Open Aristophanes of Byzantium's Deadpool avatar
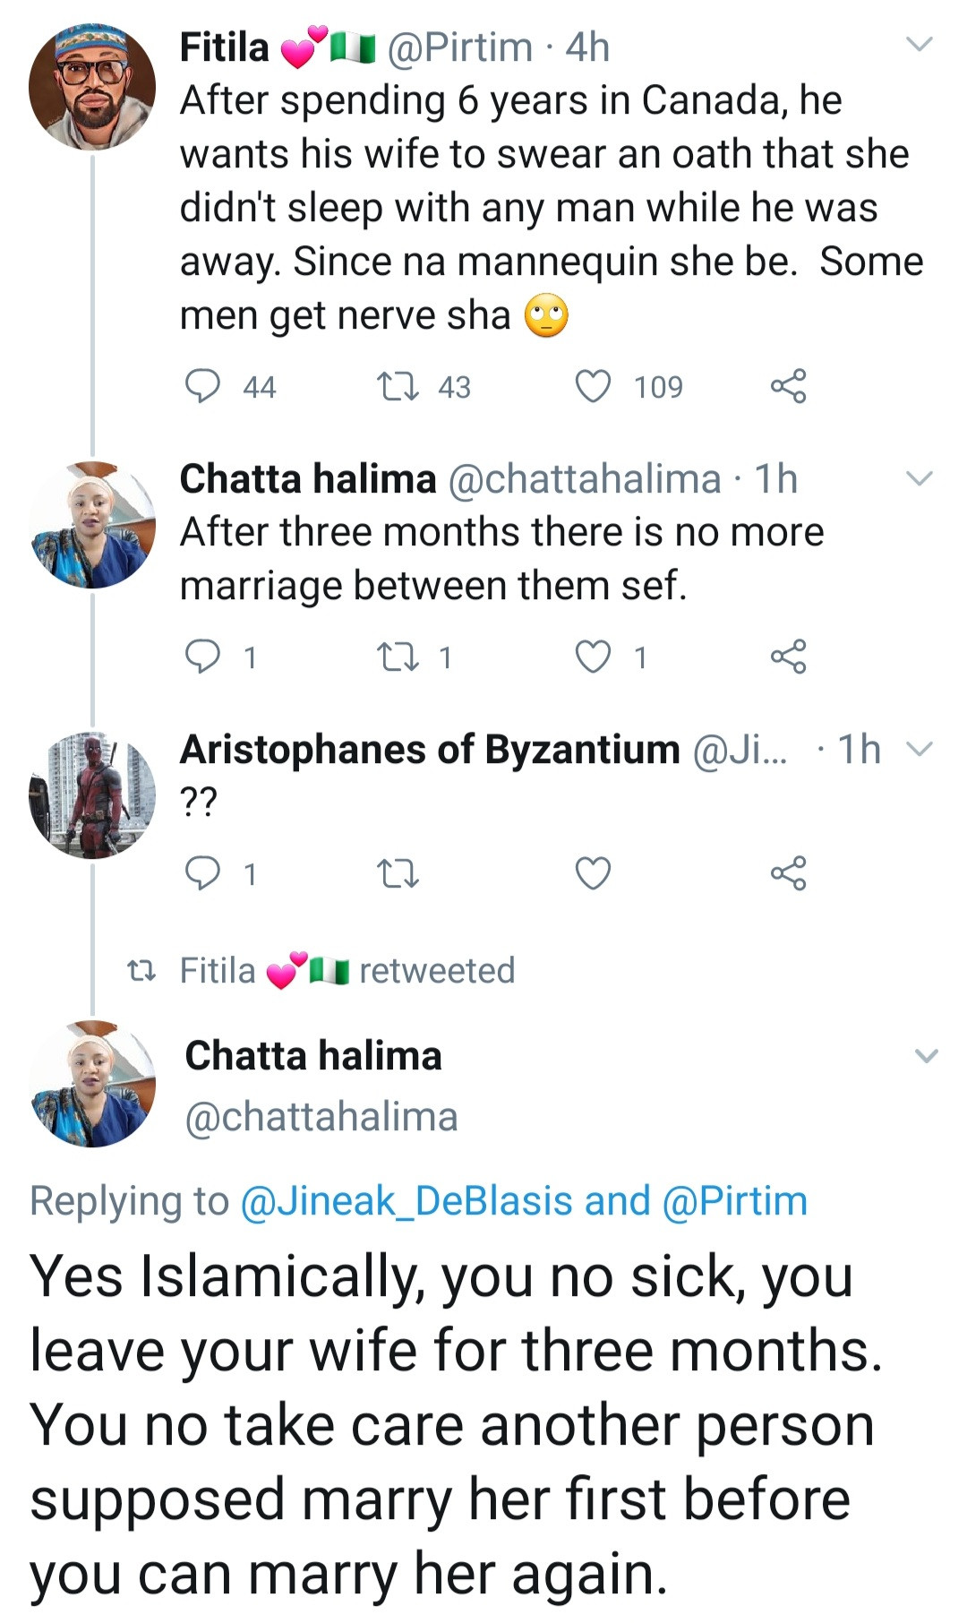Screen dimensions: 967x1623 coord(92,795)
